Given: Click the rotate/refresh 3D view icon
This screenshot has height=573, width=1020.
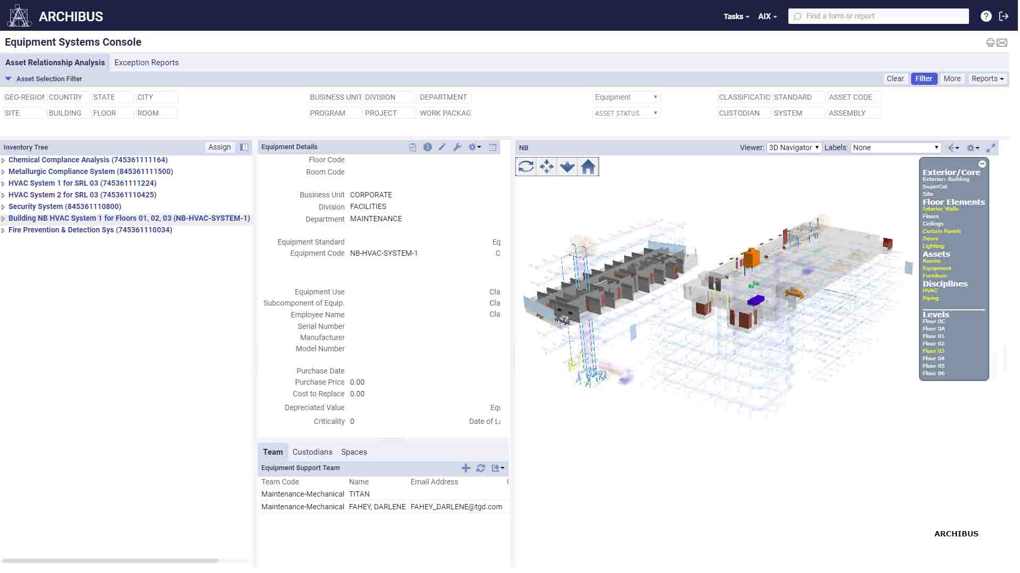Looking at the screenshot, I should (x=525, y=167).
